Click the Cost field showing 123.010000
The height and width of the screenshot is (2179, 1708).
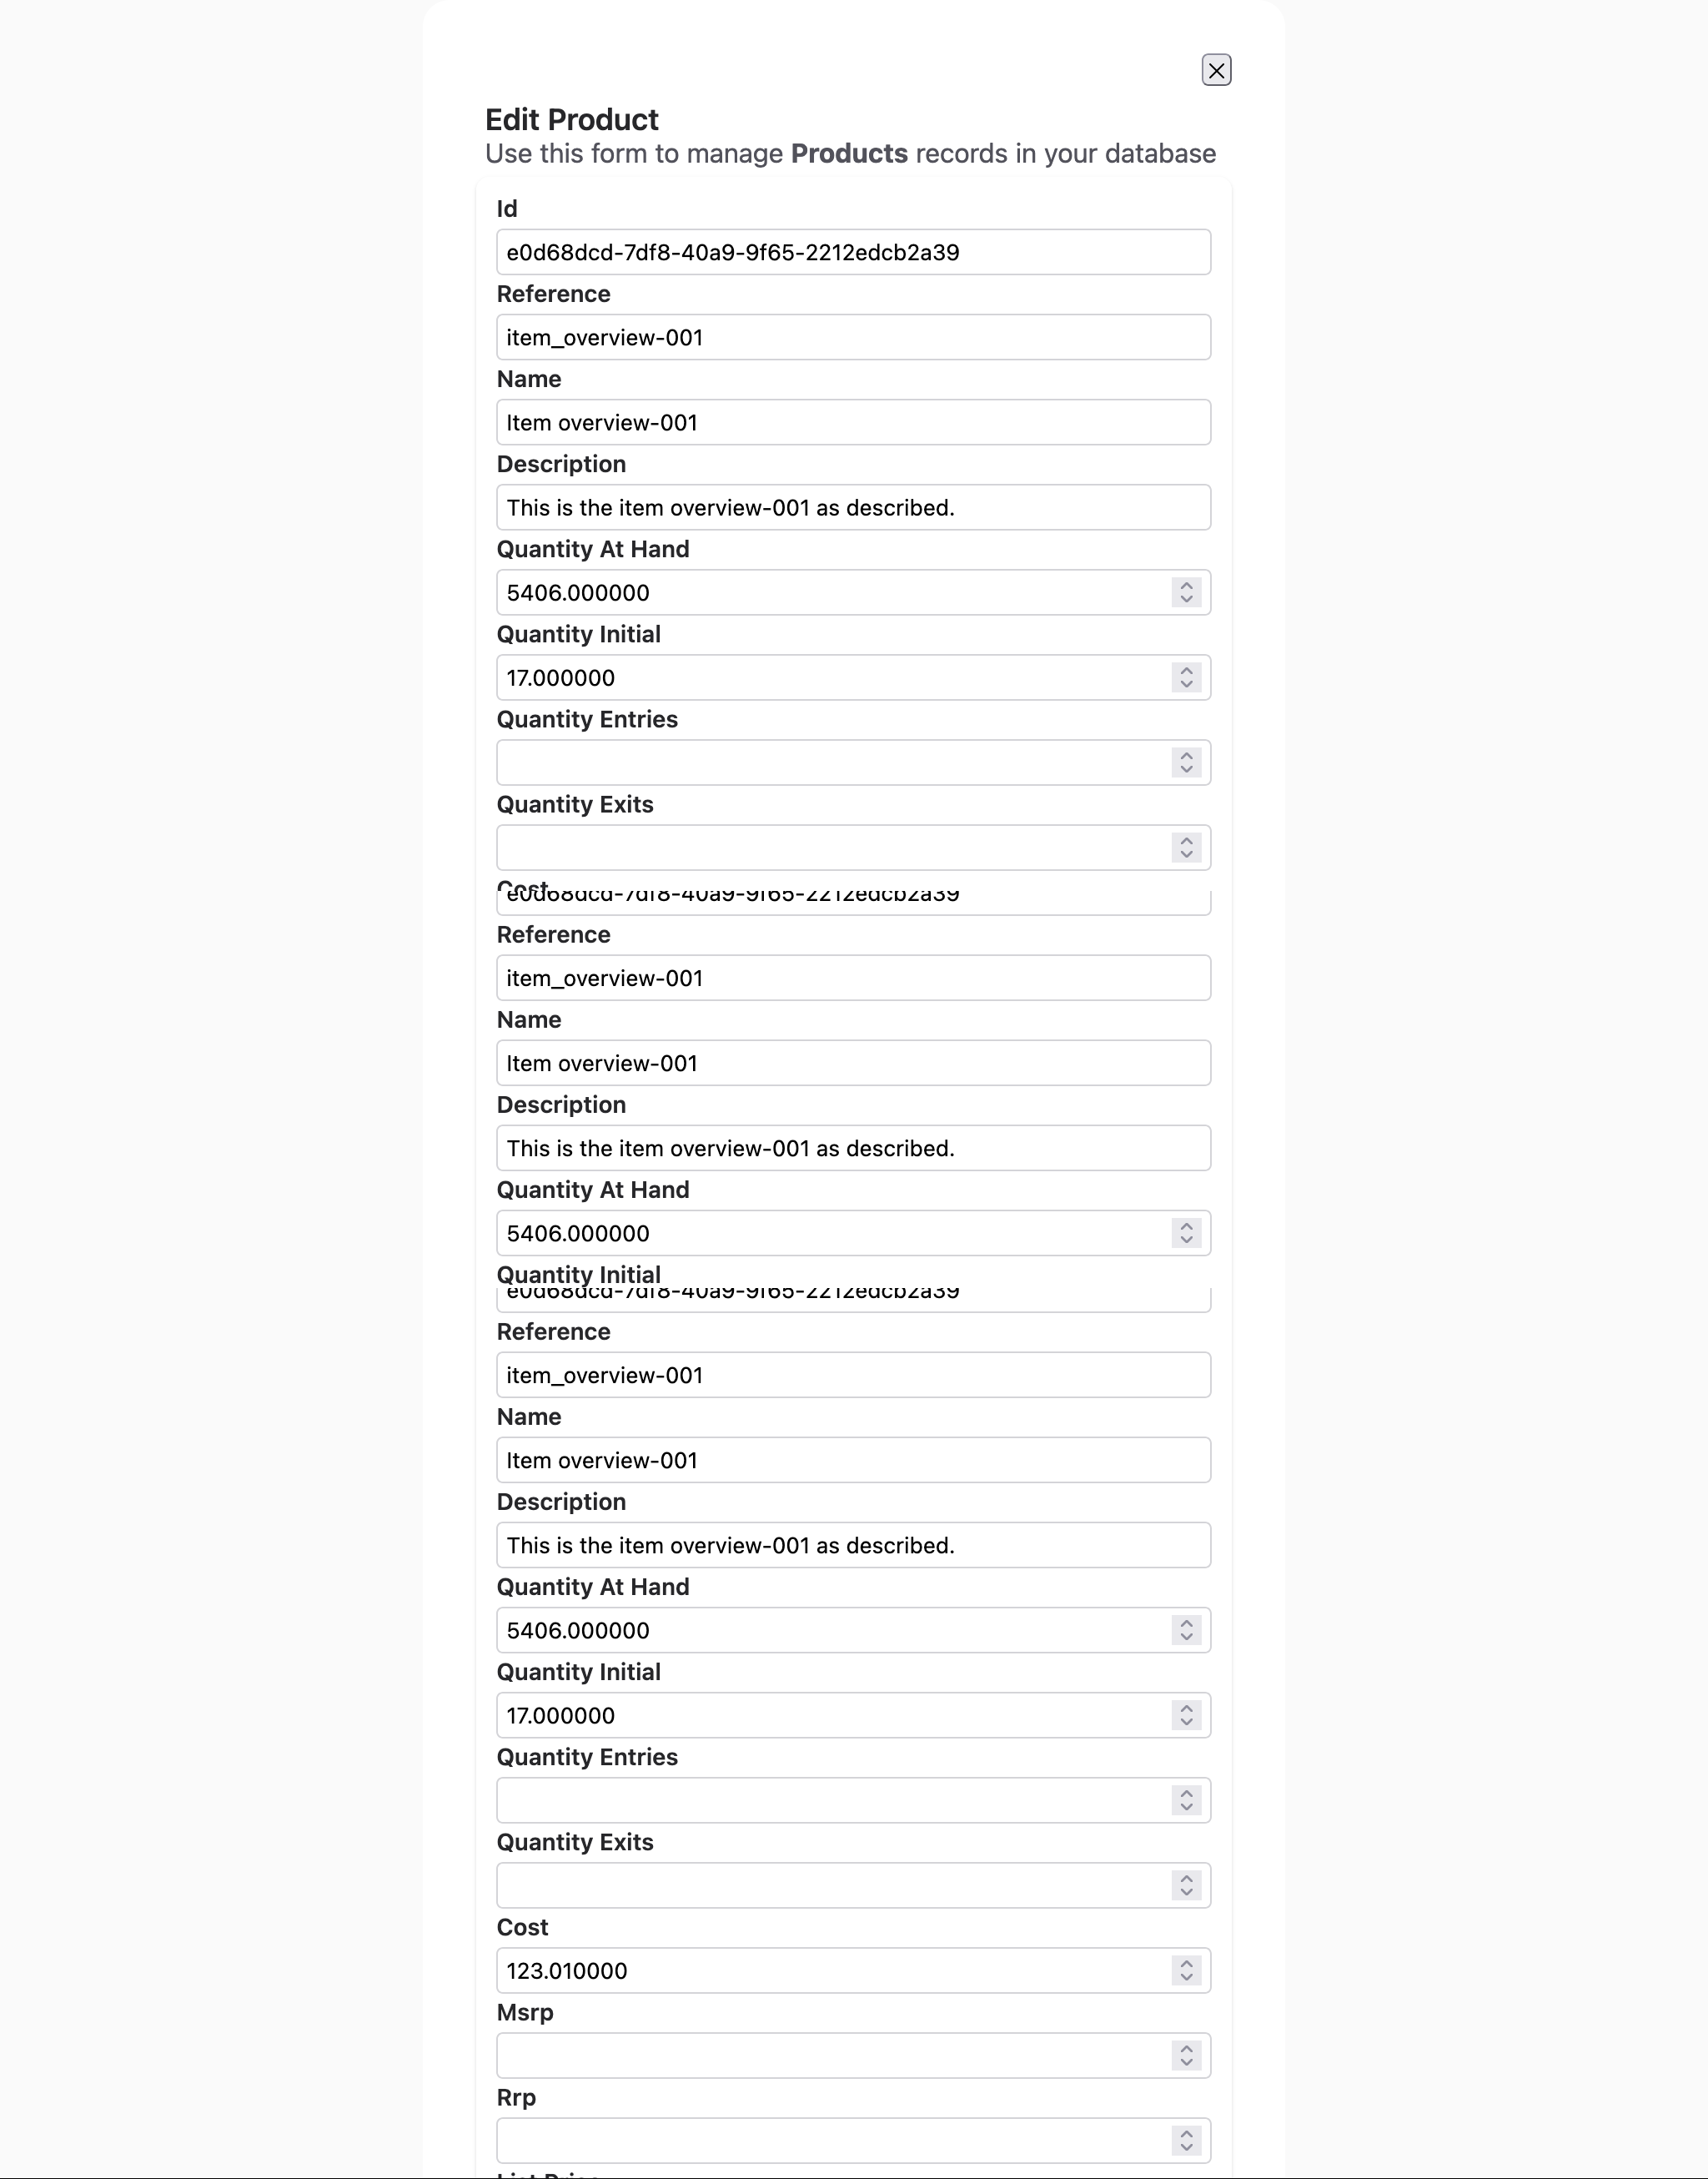[x=830, y=1970]
